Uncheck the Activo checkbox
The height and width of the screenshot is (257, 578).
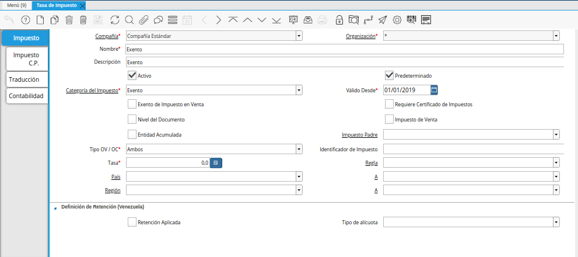tap(132, 75)
